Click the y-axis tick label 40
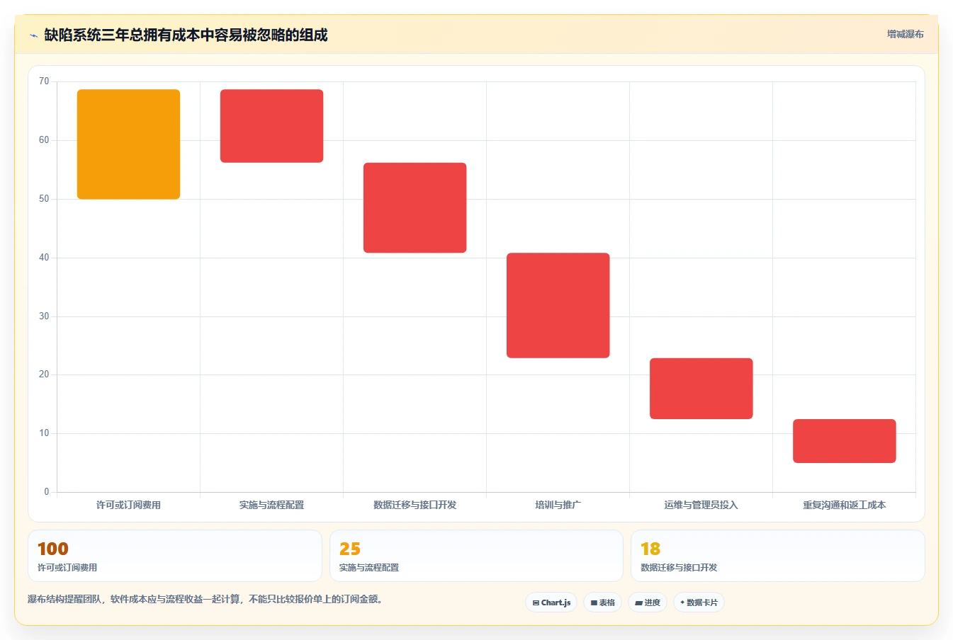This screenshot has width=953, height=640. coord(44,258)
